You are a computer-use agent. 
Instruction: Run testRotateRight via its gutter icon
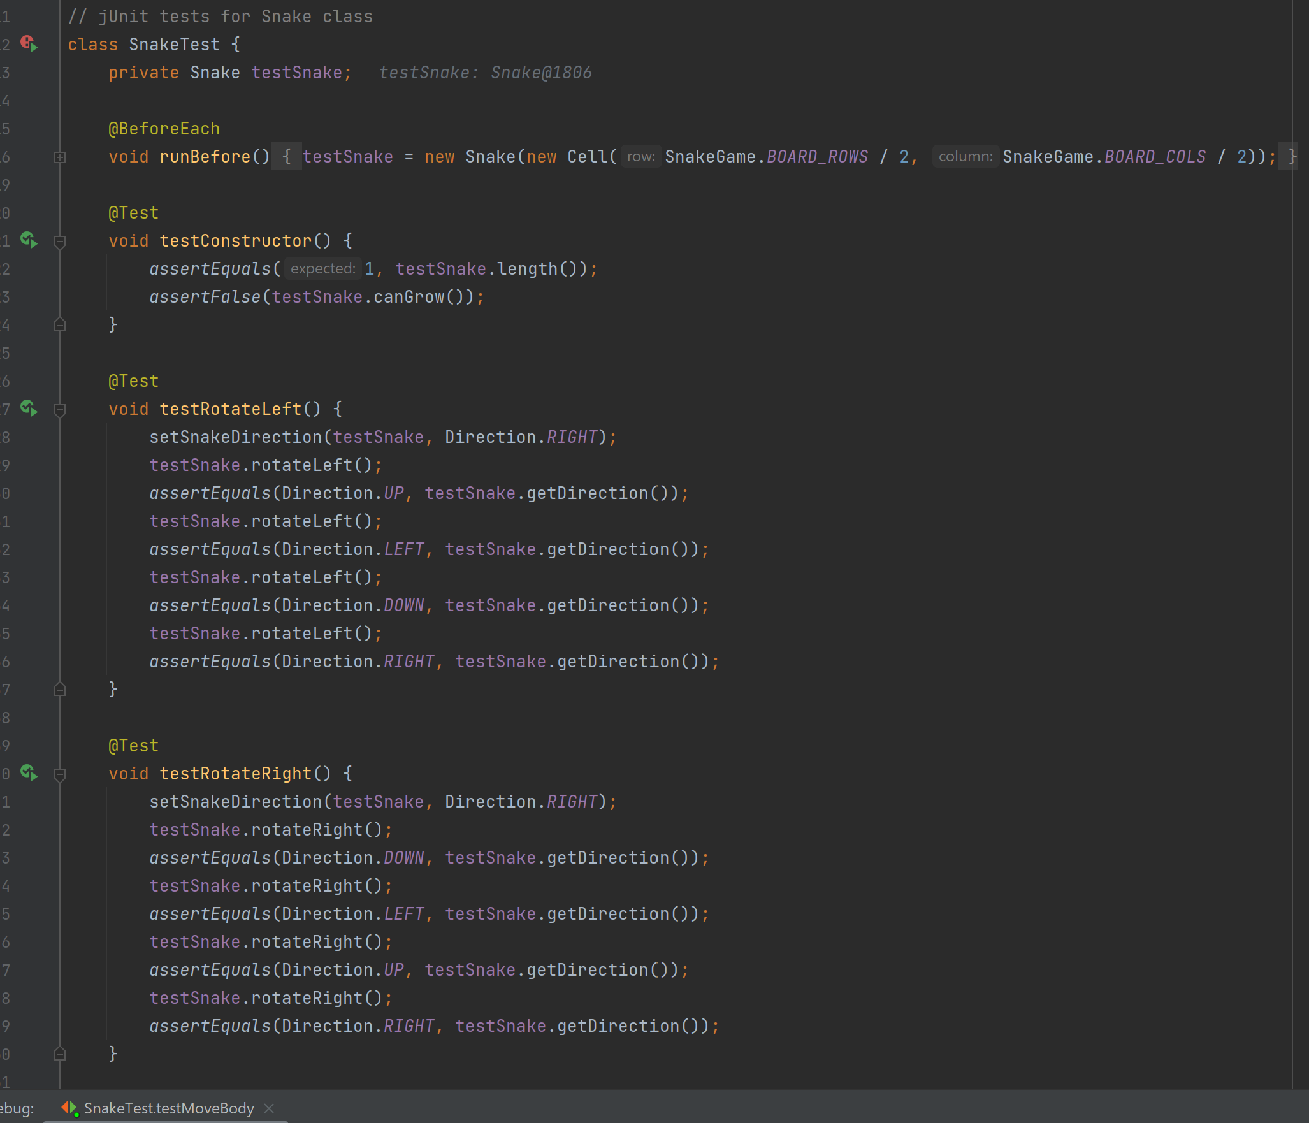click(x=29, y=773)
